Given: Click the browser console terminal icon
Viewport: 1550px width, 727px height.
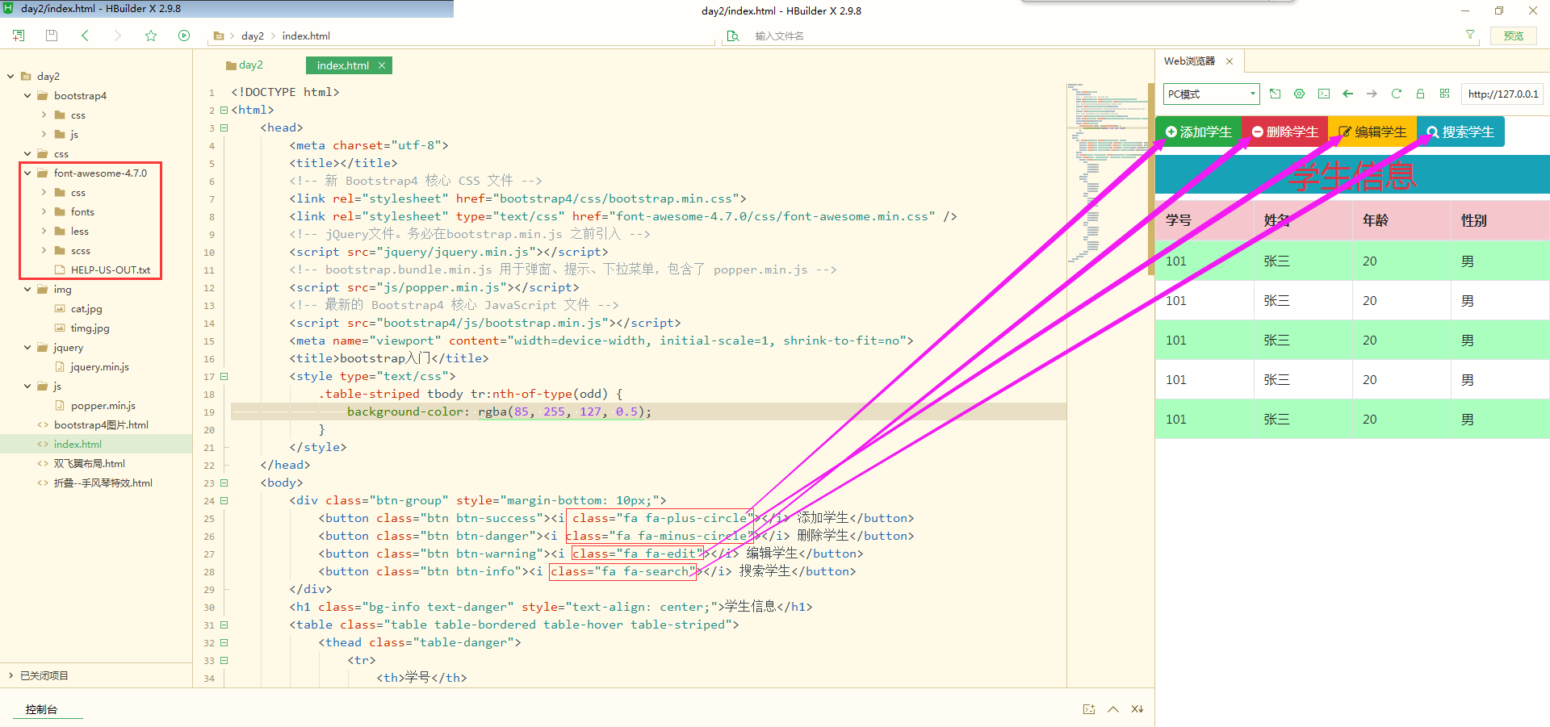Looking at the screenshot, I should tap(1323, 94).
